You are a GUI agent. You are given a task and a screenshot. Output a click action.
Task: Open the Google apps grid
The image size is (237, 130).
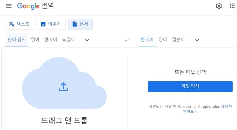tap(232, 6)
